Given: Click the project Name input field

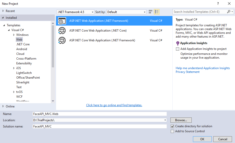Looking at the screenshot, I should click(100, 114).
